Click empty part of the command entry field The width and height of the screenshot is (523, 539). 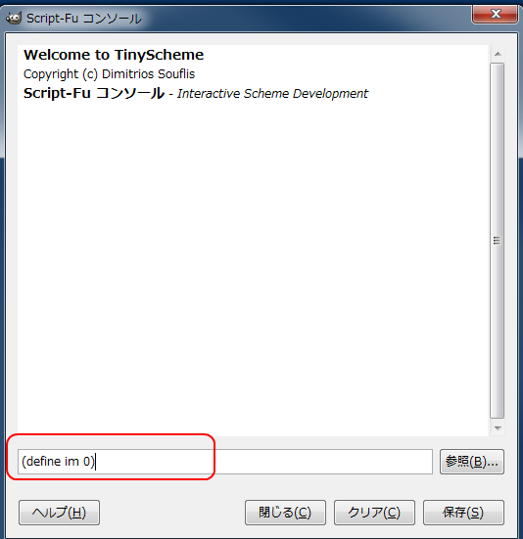pyautogui.click(x=263, y=462)
